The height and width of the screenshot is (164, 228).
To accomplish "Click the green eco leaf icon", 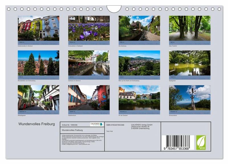I will (201, 143).
